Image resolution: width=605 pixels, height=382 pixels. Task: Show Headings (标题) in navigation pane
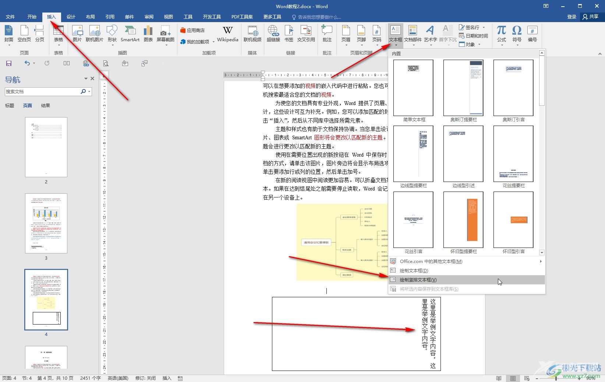click(10, 106)
